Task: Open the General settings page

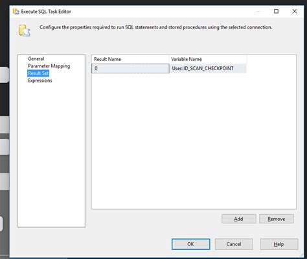Action: 36,58
